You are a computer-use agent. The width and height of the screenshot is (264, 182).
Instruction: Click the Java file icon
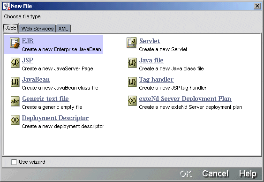pos(132,63)
